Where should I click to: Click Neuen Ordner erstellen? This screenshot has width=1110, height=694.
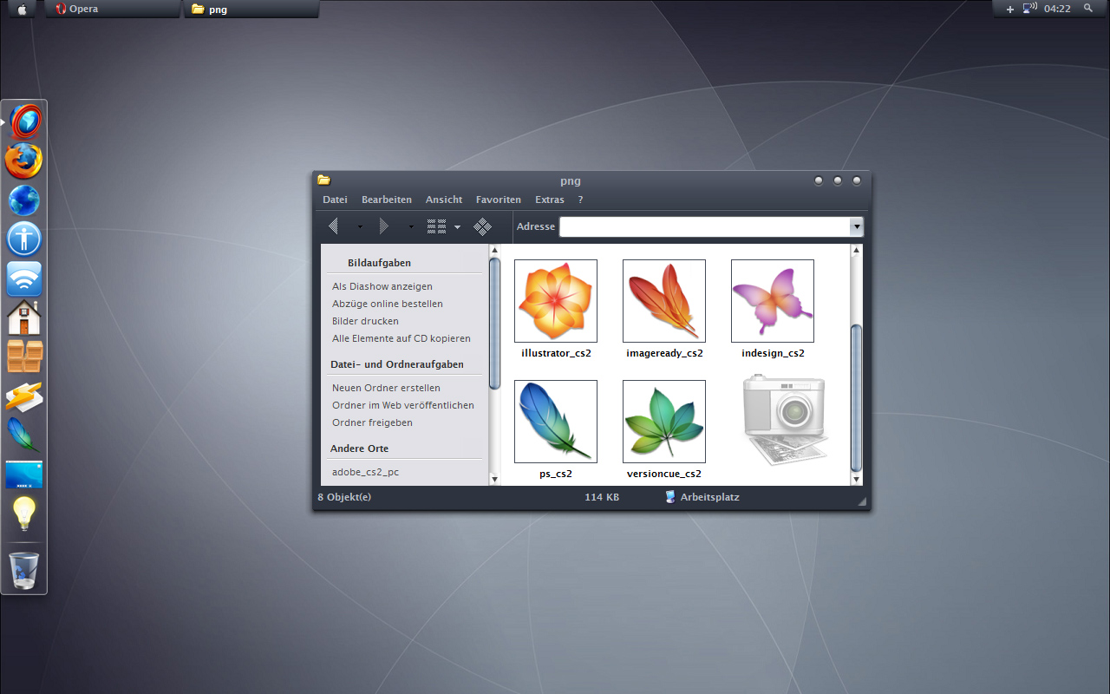click(x=386, y=388)
